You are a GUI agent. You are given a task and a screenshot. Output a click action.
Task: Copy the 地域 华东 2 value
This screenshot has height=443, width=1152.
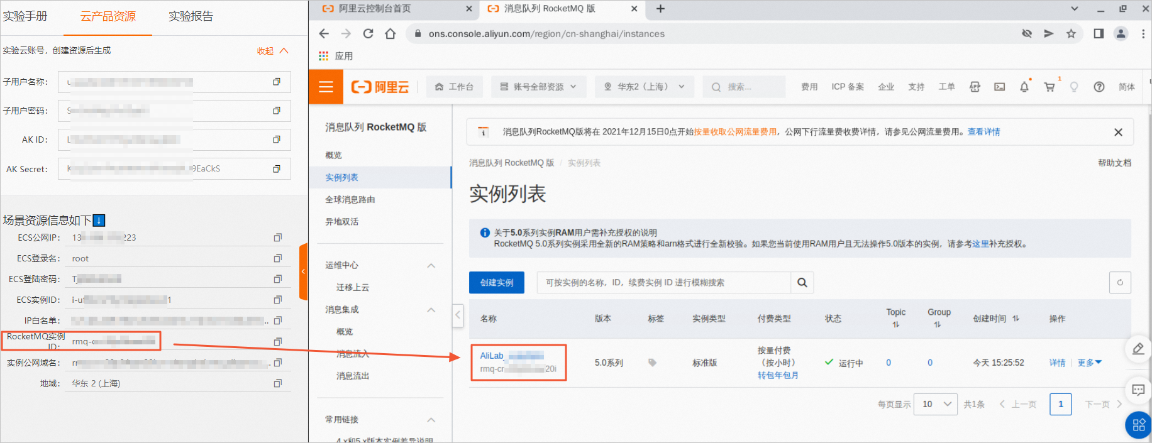pos(277,383)
